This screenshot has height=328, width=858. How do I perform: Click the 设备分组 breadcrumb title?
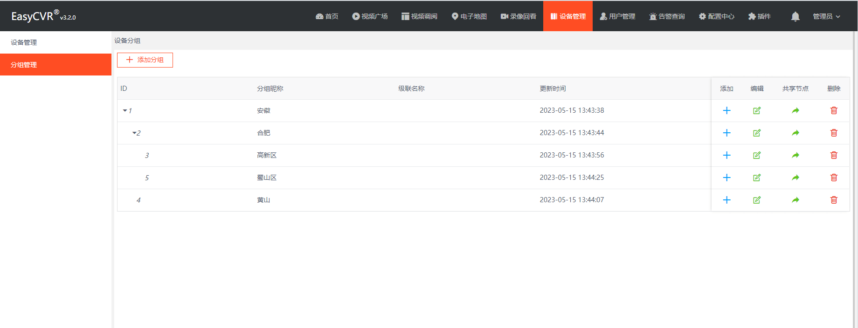pos(127,41)
